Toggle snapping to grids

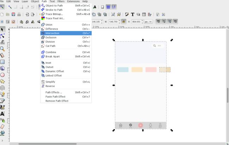pos(108,7)
